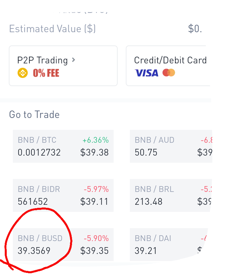Click the Mastercard logo icon
This screenshot has height=278, width=236.
(169, 73)
